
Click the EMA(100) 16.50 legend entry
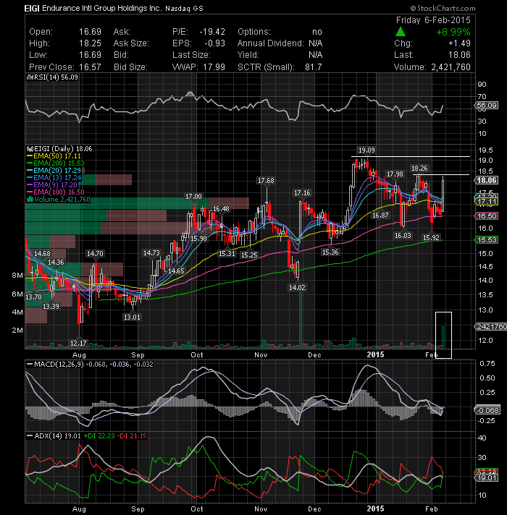[56, 192]
